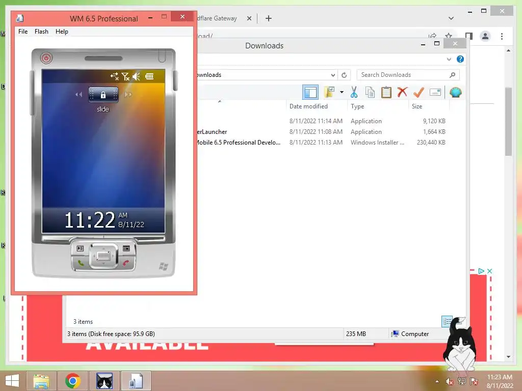
Task: Click the Search Downloads field
Action: click(408, 75)
